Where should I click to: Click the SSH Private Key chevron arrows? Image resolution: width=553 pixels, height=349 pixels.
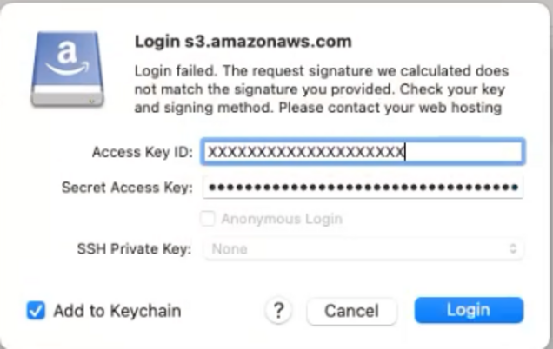(513, 249)
